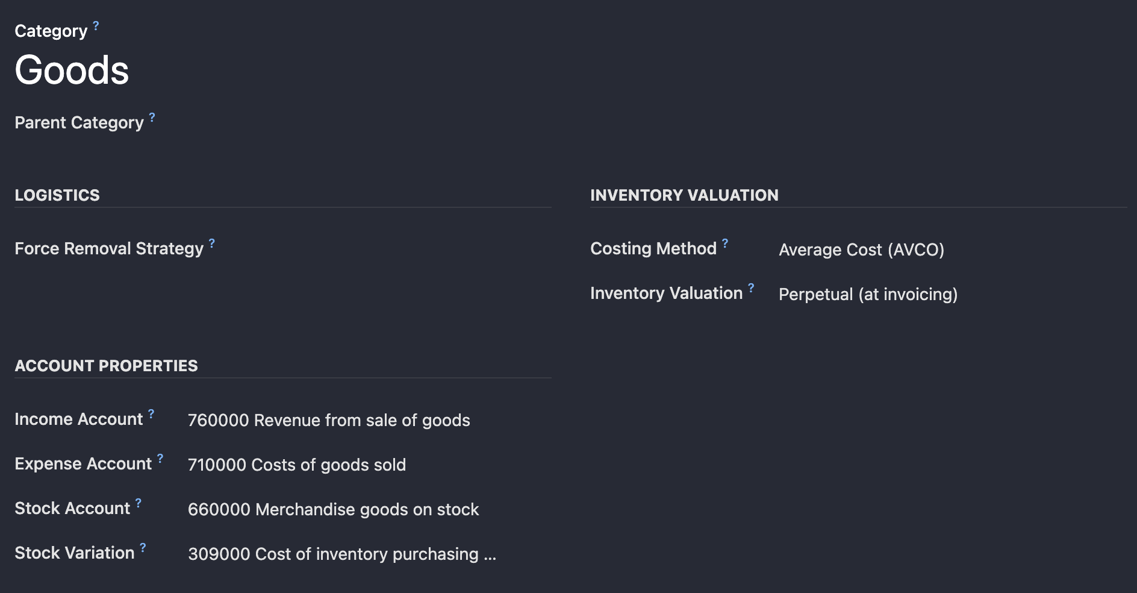Click the Inventory Valuation section header
Screen dimensions: 1137x593
684,195
